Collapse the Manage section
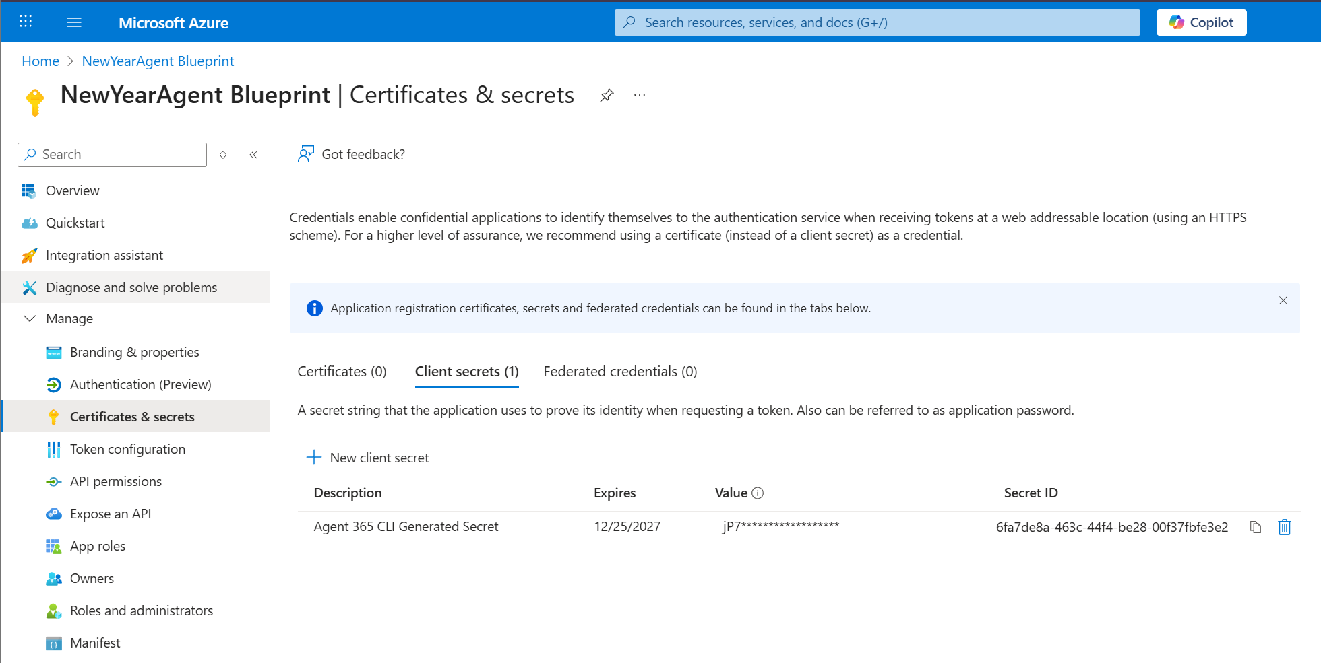Screen dimensions: 1321x663 [30, 318]
